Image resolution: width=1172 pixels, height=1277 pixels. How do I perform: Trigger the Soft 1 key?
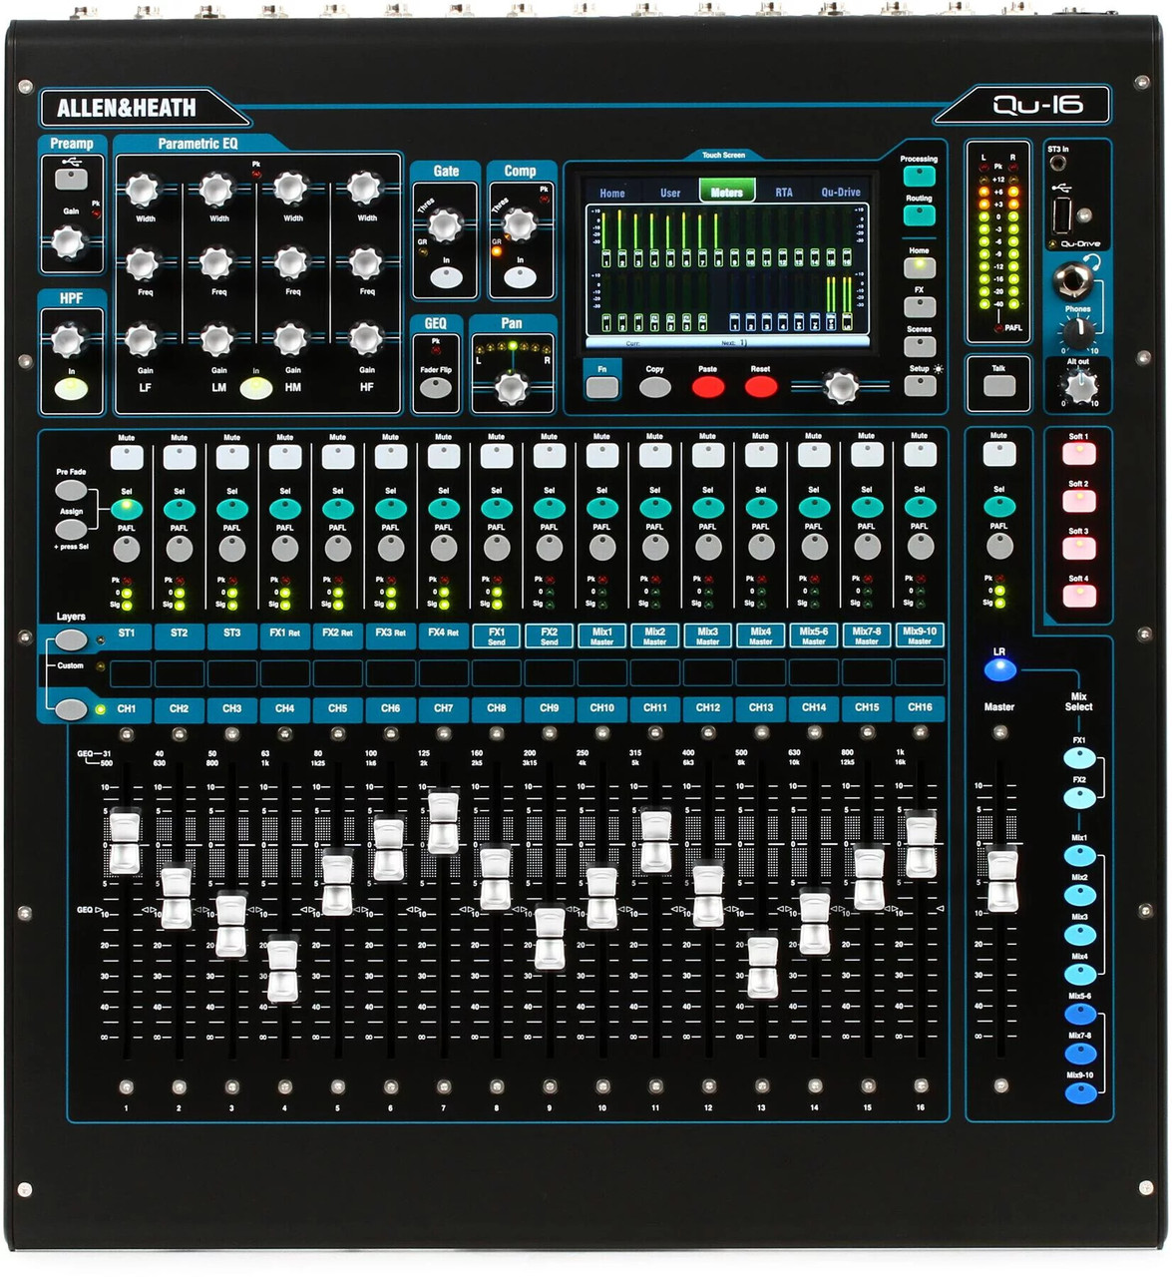click(x=1078, y=454)
